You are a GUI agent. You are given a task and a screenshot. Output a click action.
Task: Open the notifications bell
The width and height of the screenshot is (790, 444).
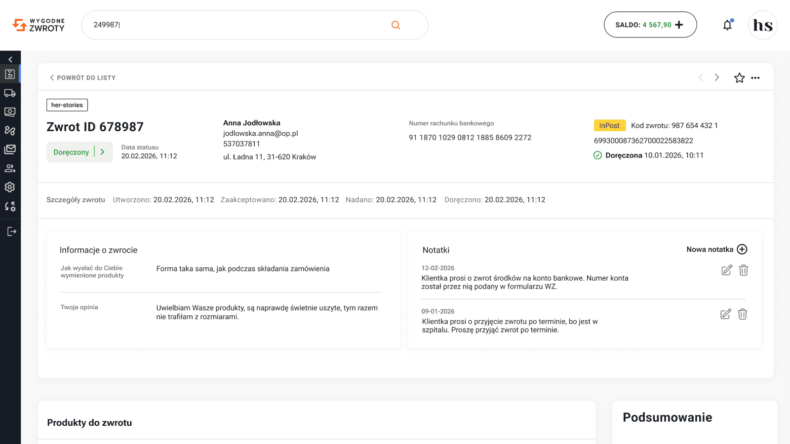pyautogui.click(x=727, y=25)
